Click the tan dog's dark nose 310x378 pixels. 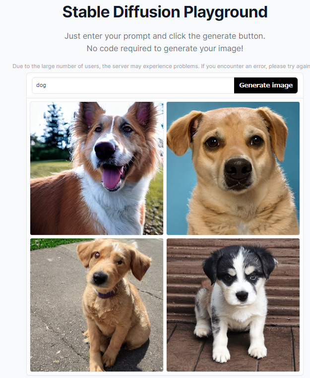238,169
